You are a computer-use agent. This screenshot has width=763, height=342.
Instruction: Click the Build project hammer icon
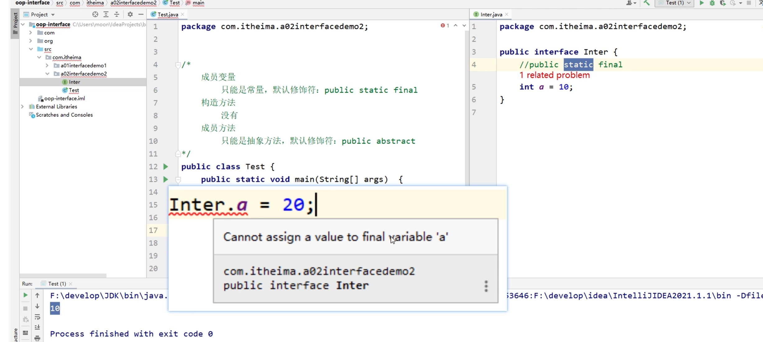pyautogui.click(x=646, y=3)
